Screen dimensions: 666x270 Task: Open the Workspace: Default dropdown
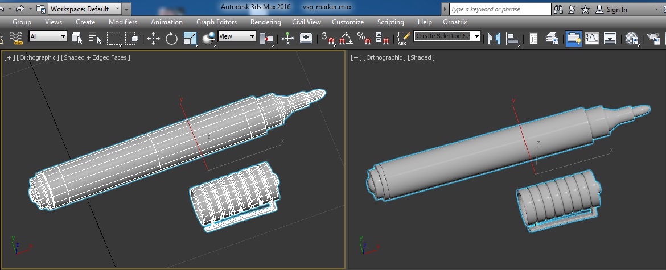click(x=85, y=9)
